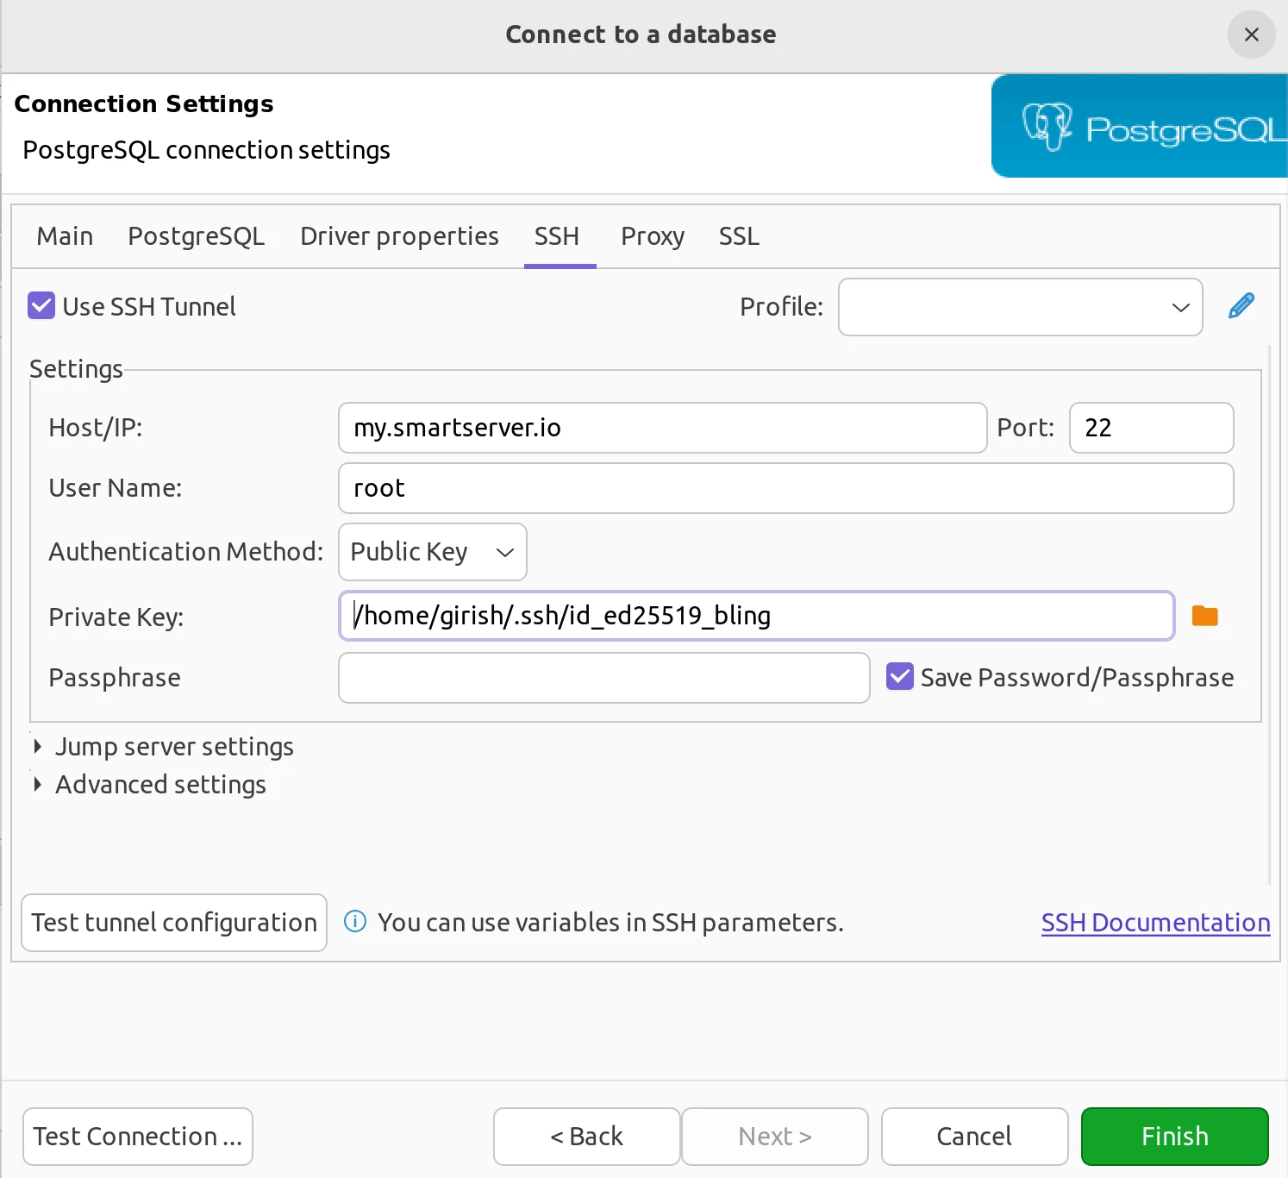Image resolution: width=1288 pixels, height=1178 pixels.
Task: Open the Profile dropdown
Action: pyautogui.click(x=1179, y=307)
